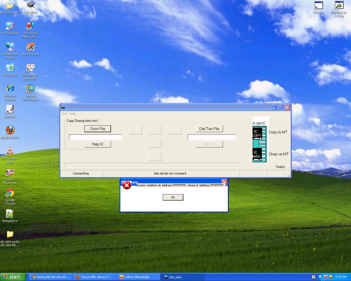The image size is (351, 281).
Task: Click the access violation error message text
Action: [180, 185]
